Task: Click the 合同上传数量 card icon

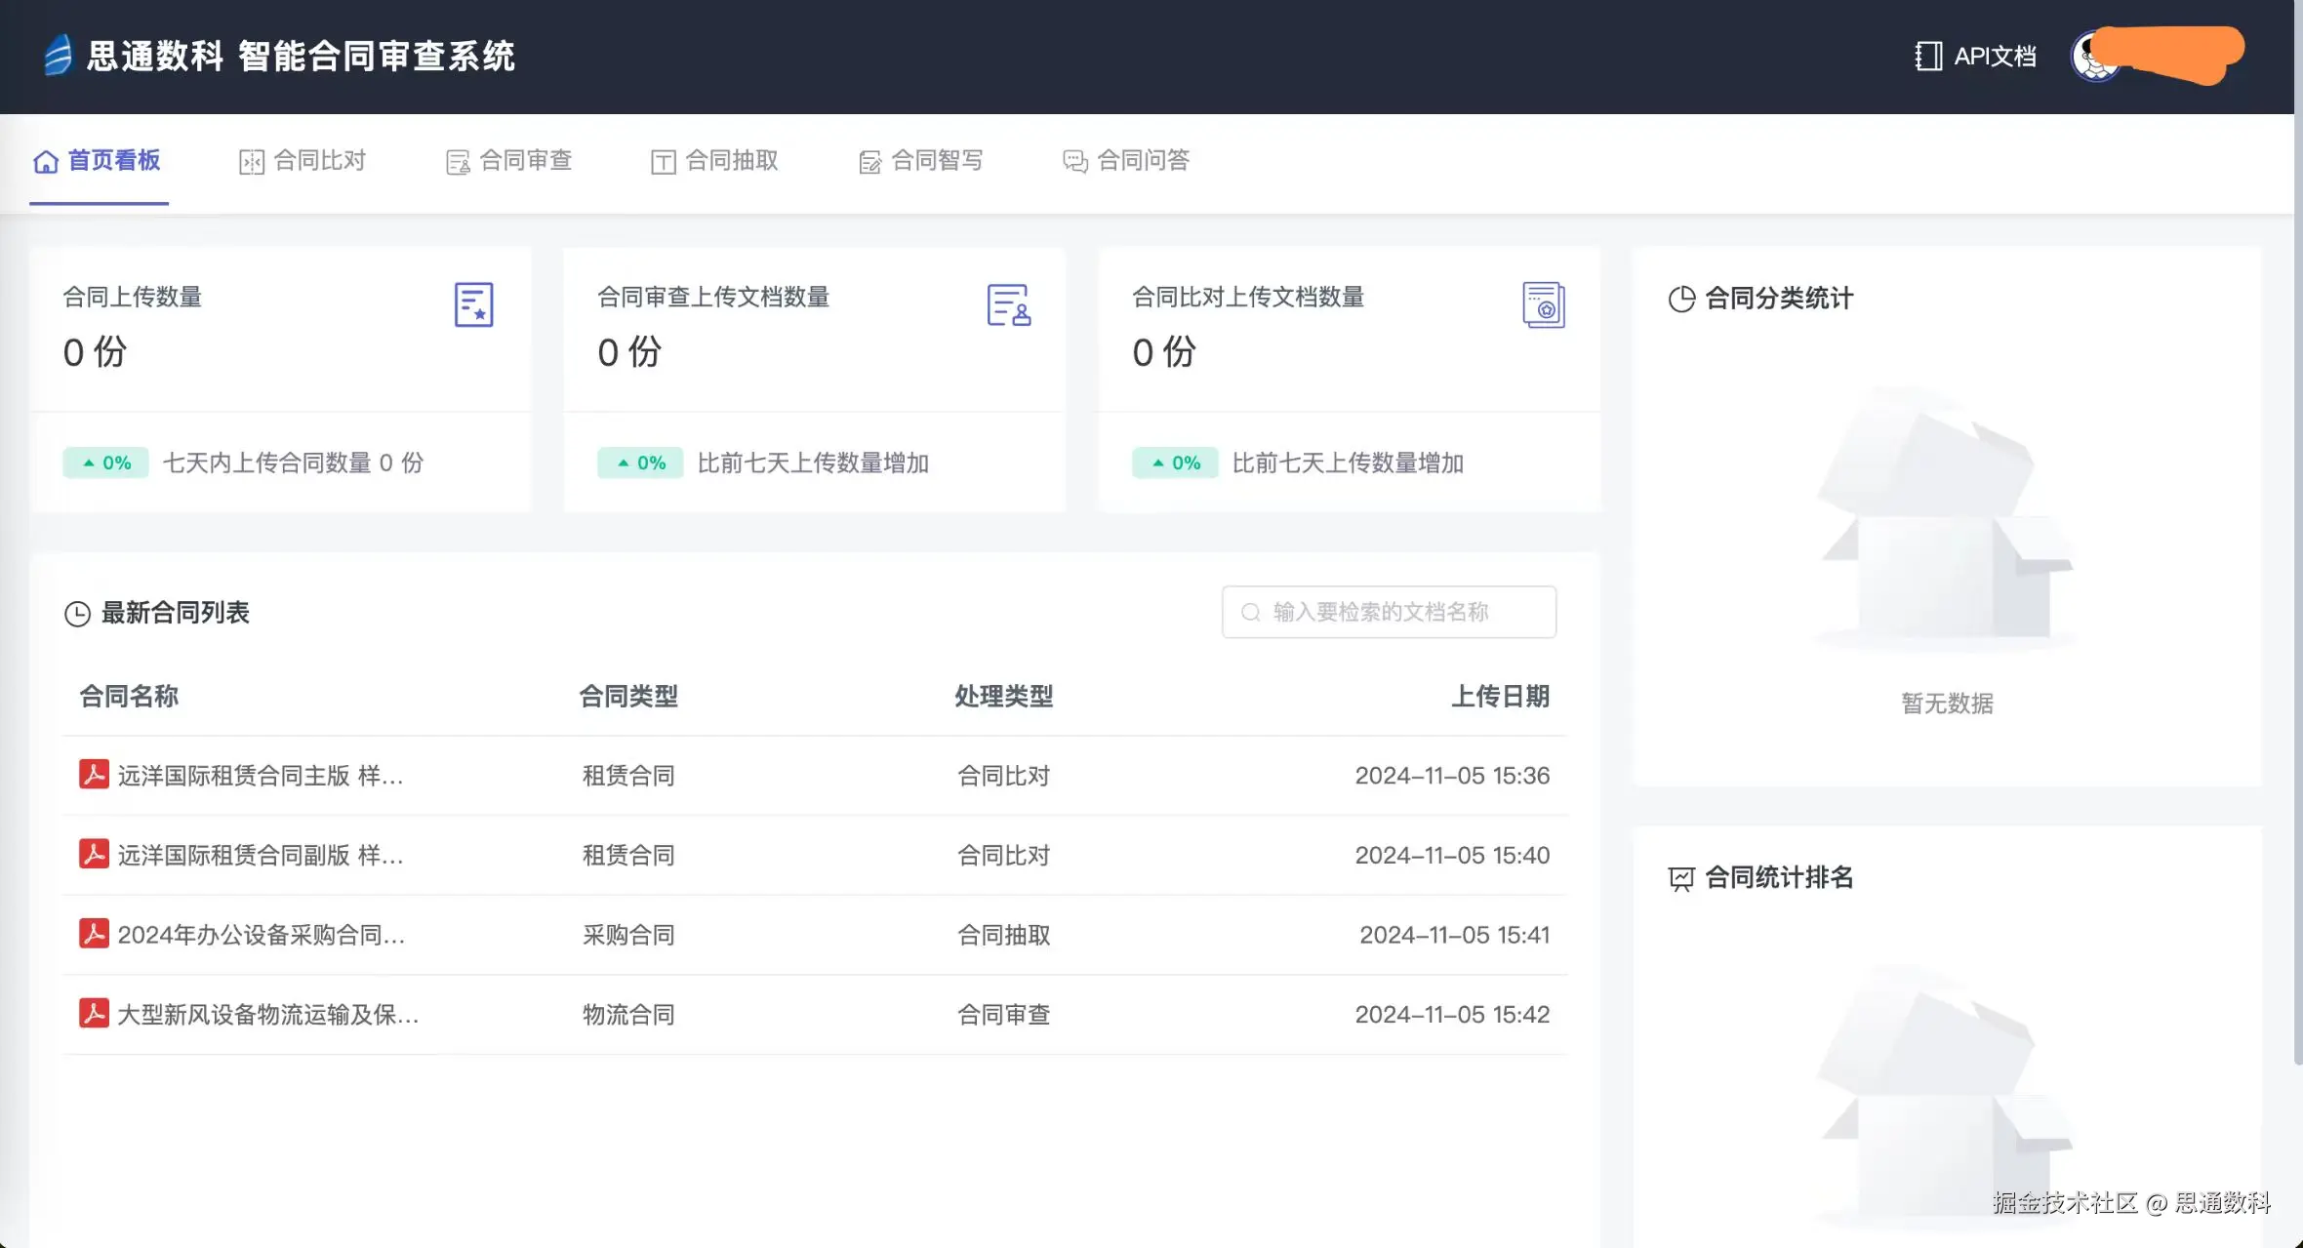Action: click(x=474, y=304)
